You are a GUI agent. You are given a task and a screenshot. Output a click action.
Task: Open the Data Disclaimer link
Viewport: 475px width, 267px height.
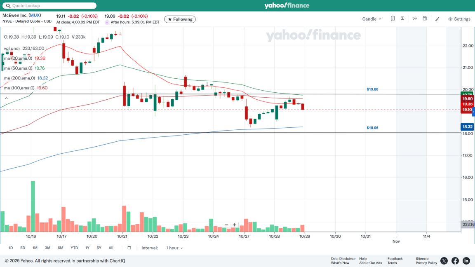343,258
